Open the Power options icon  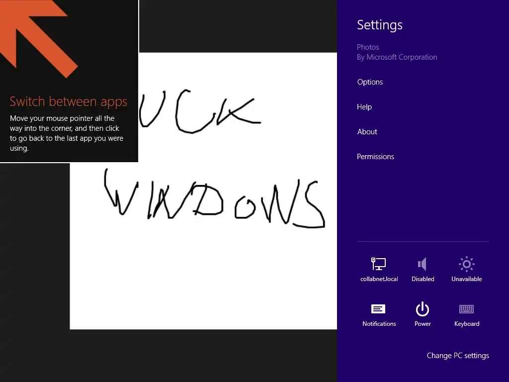coord(423,309)
